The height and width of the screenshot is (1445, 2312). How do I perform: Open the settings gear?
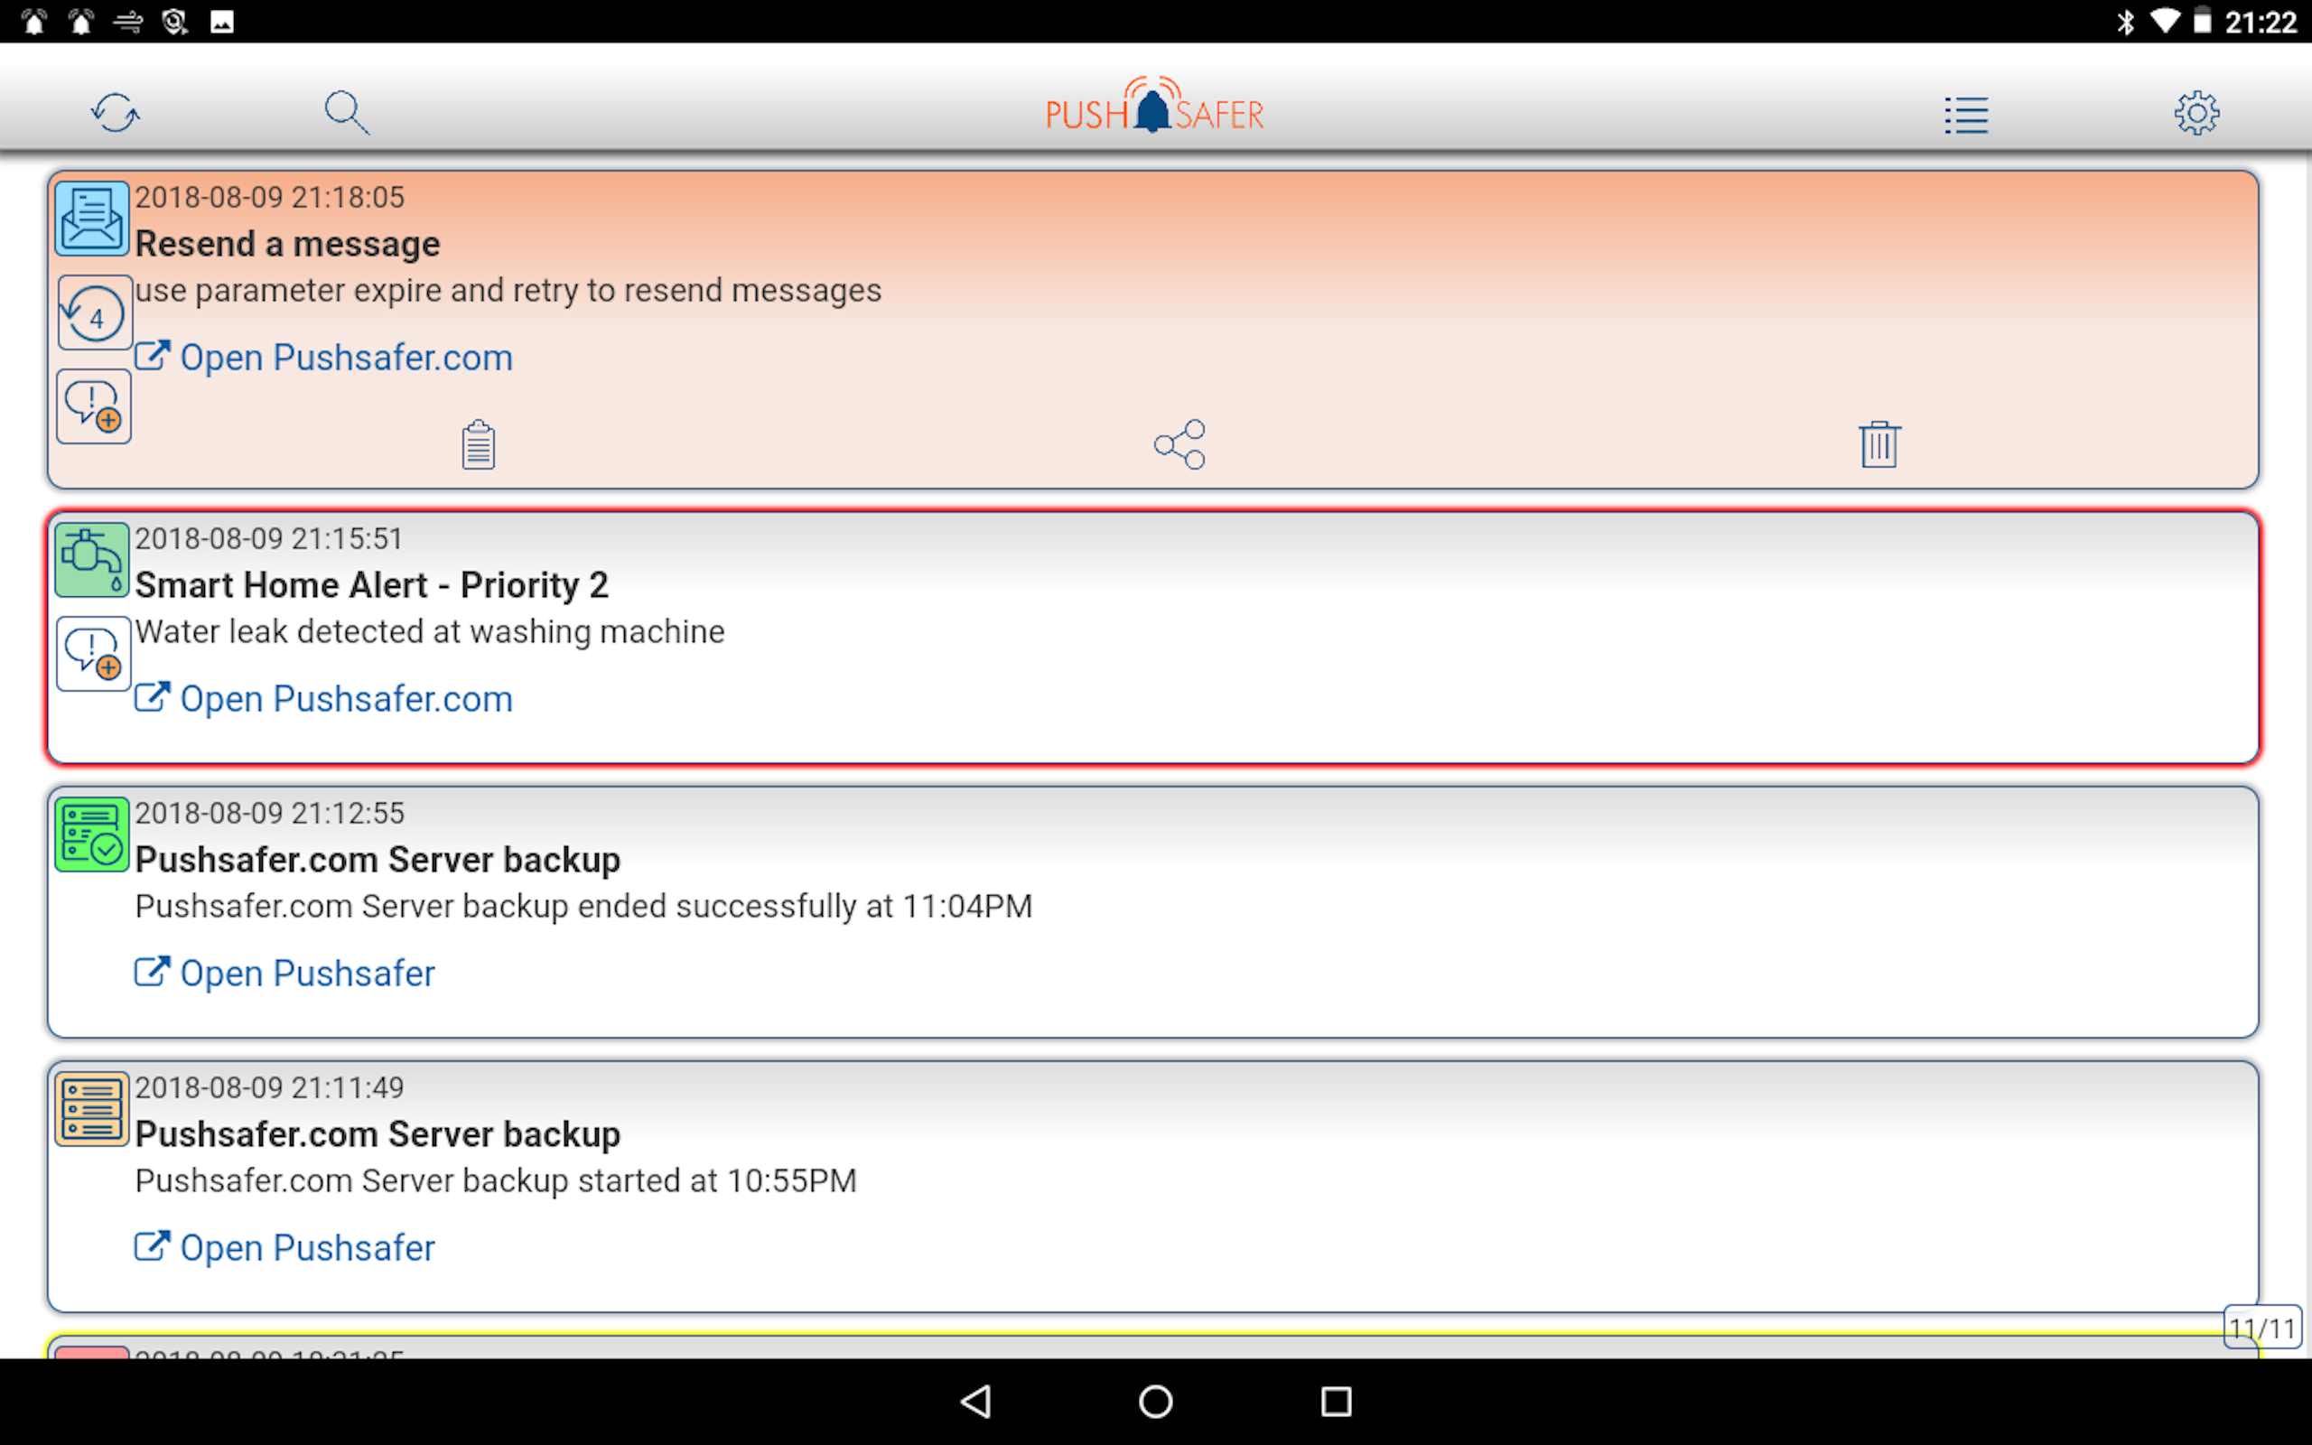tap(2196, 113)
